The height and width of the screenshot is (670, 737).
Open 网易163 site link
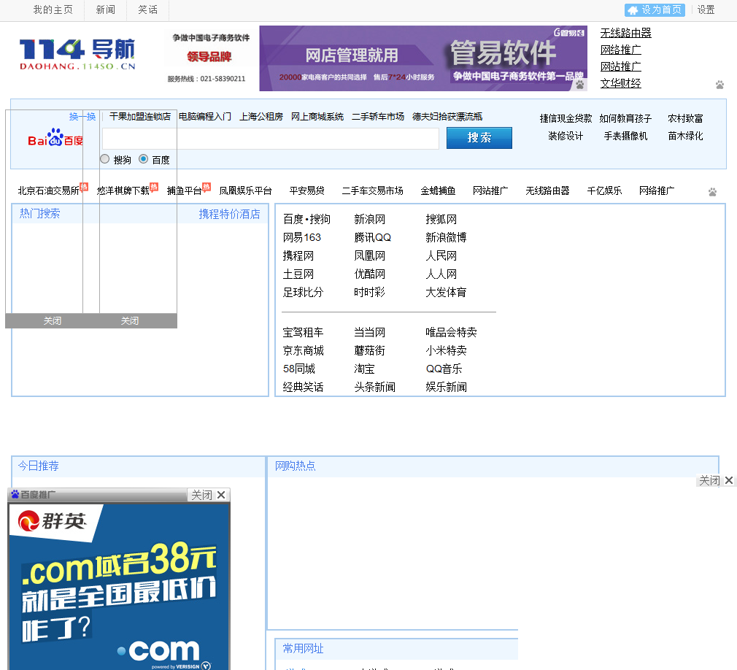pos(302,237)
